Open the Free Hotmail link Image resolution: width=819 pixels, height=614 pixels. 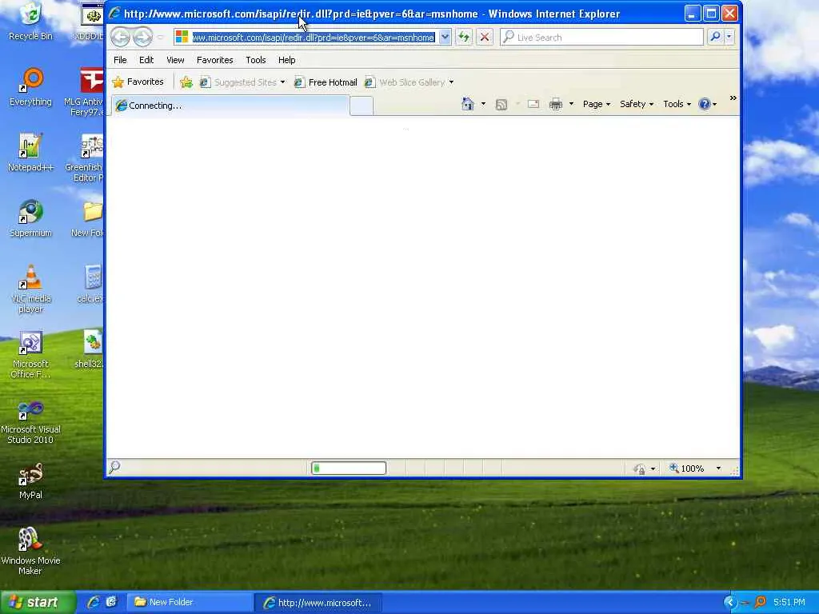pos(326,82)
